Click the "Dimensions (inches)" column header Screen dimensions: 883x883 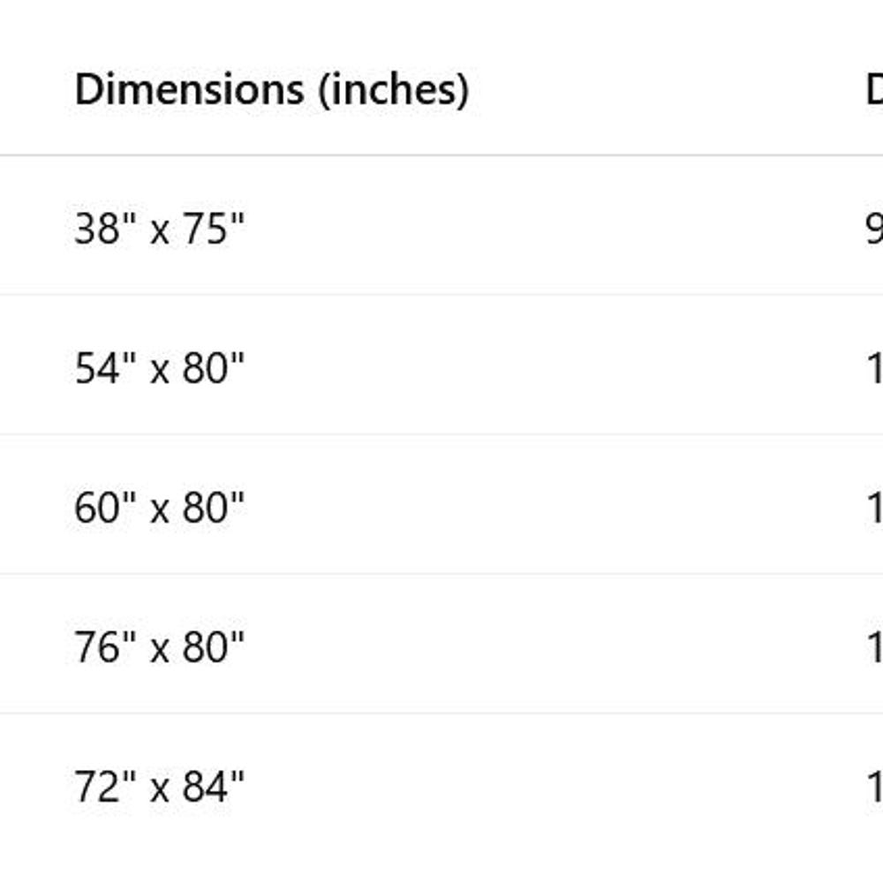coord(271,90)
